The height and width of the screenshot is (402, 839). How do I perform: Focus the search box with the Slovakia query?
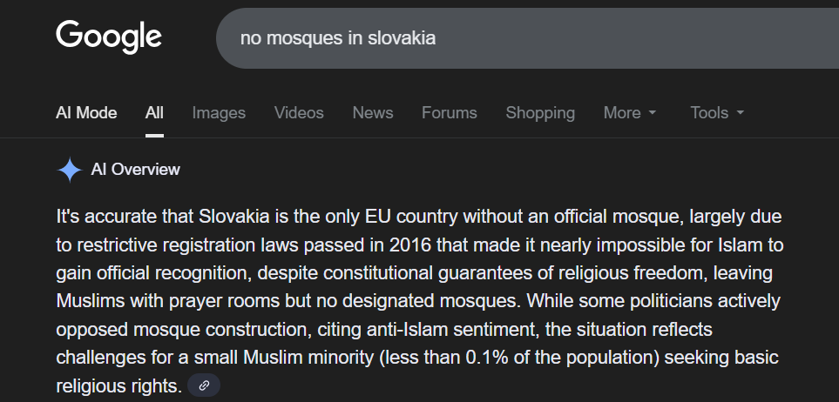[523, 38]
